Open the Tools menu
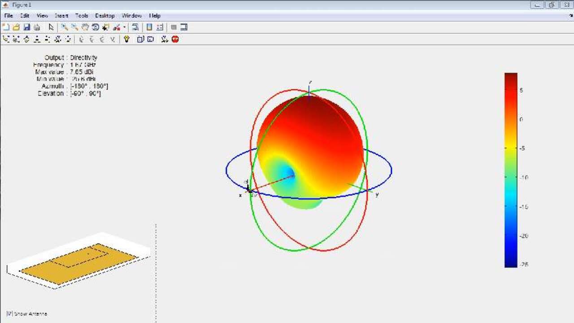Viewport: 574px width, 323px height. [x=82, y=16]
